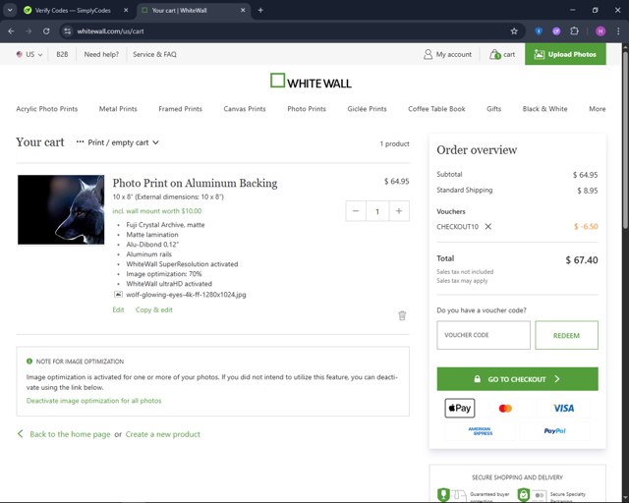Reload the page with refresh icon
The image size is (629, 503).
click(x=46, y=31)
